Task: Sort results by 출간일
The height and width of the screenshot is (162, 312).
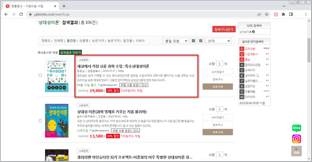Action: (x=71, y=40)
